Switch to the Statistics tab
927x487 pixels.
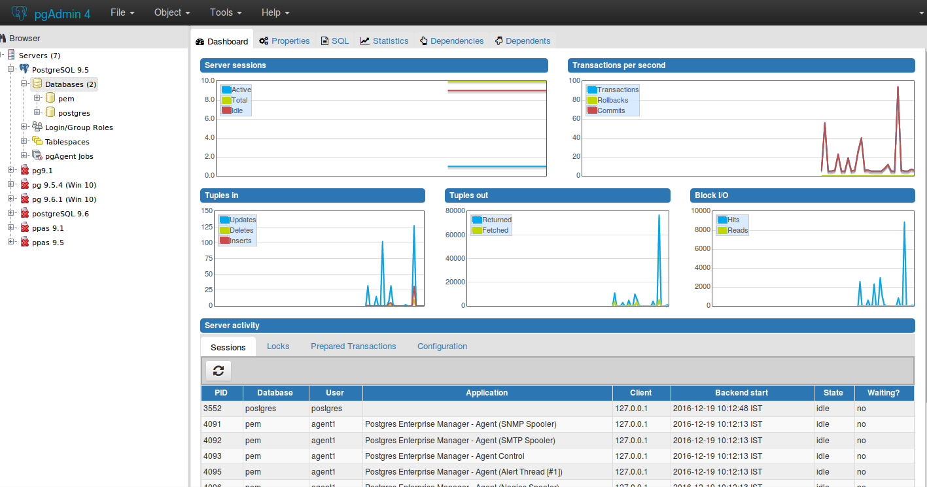tap(384, 41)
